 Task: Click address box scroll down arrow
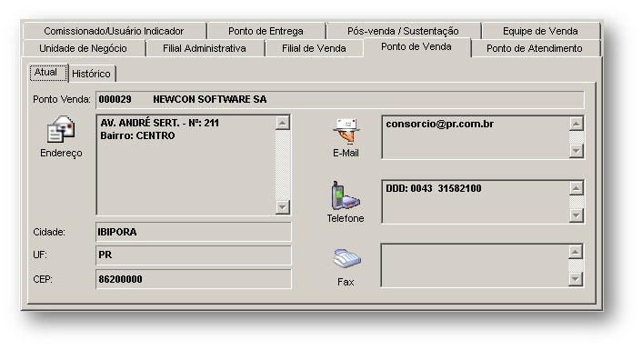(x=283, y=206)
